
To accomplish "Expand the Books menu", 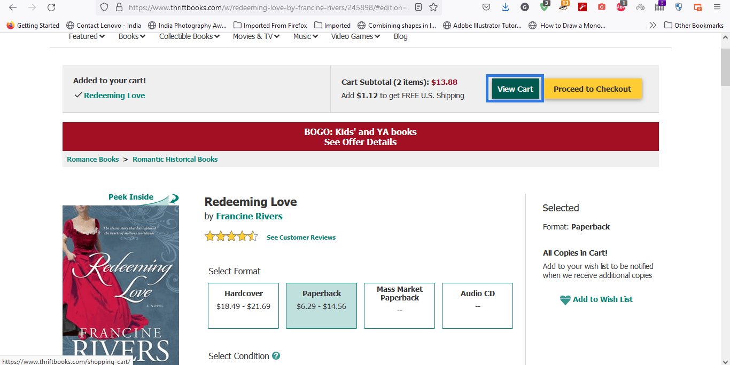I will click(x=132, y=36).
